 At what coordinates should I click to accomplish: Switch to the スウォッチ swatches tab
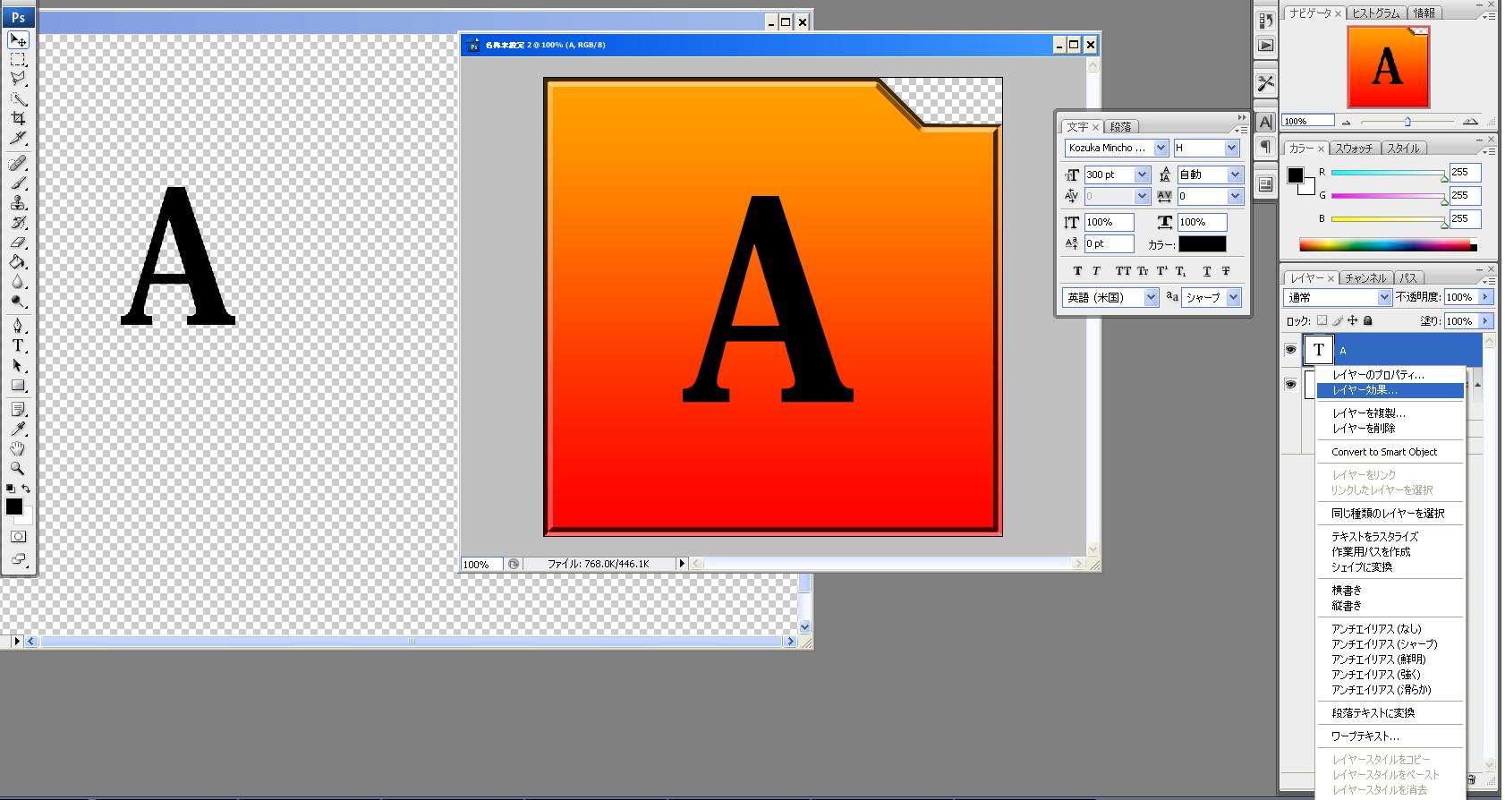[1354, 149]
